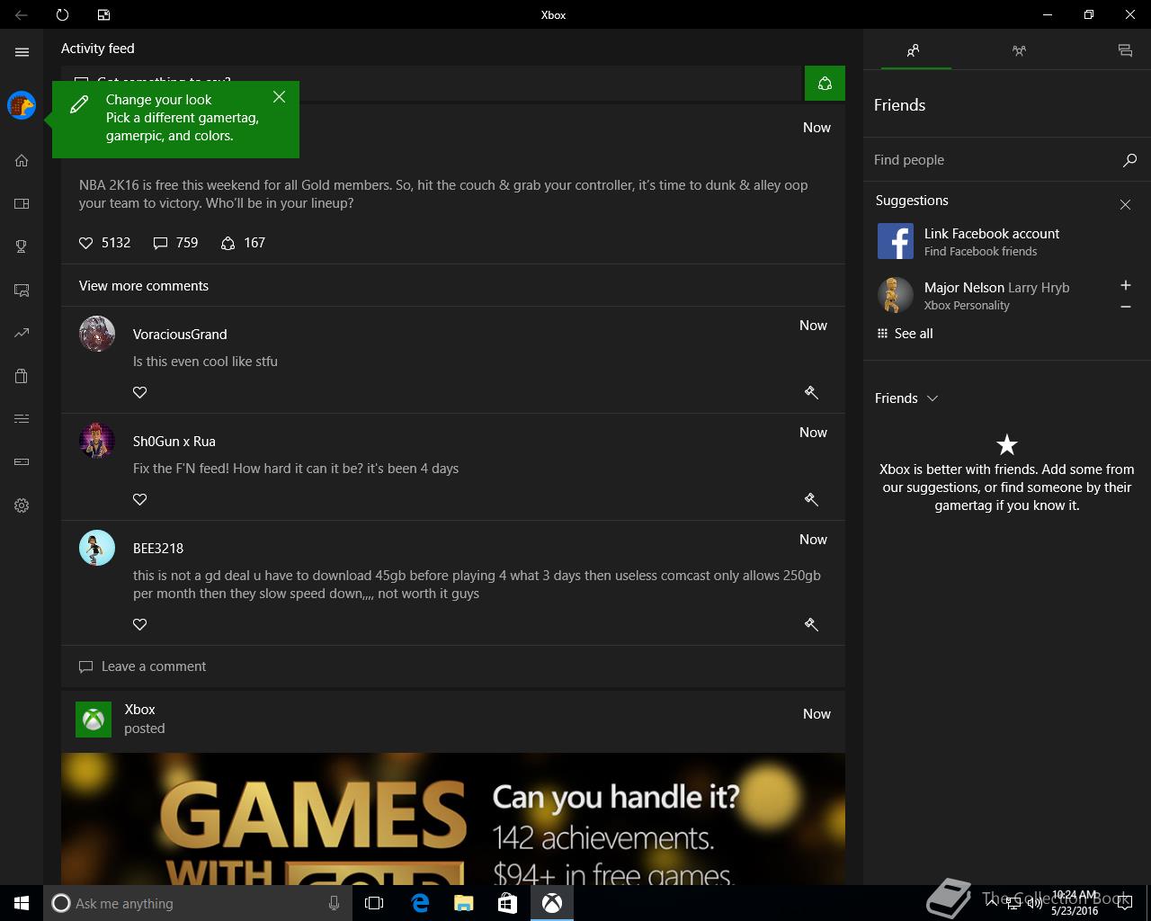The height and width of the screenshot is (921, 1151).
Task: Close the Suggestions section
Action: tap(1125, 205)
